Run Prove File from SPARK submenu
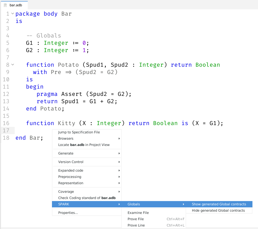This screenshot has width=258, height=229. click(x=136, y=219)
